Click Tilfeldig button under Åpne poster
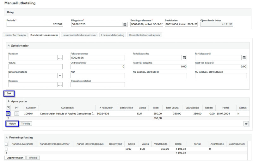This screenshot has width=253, height=162. pos(26,124)
